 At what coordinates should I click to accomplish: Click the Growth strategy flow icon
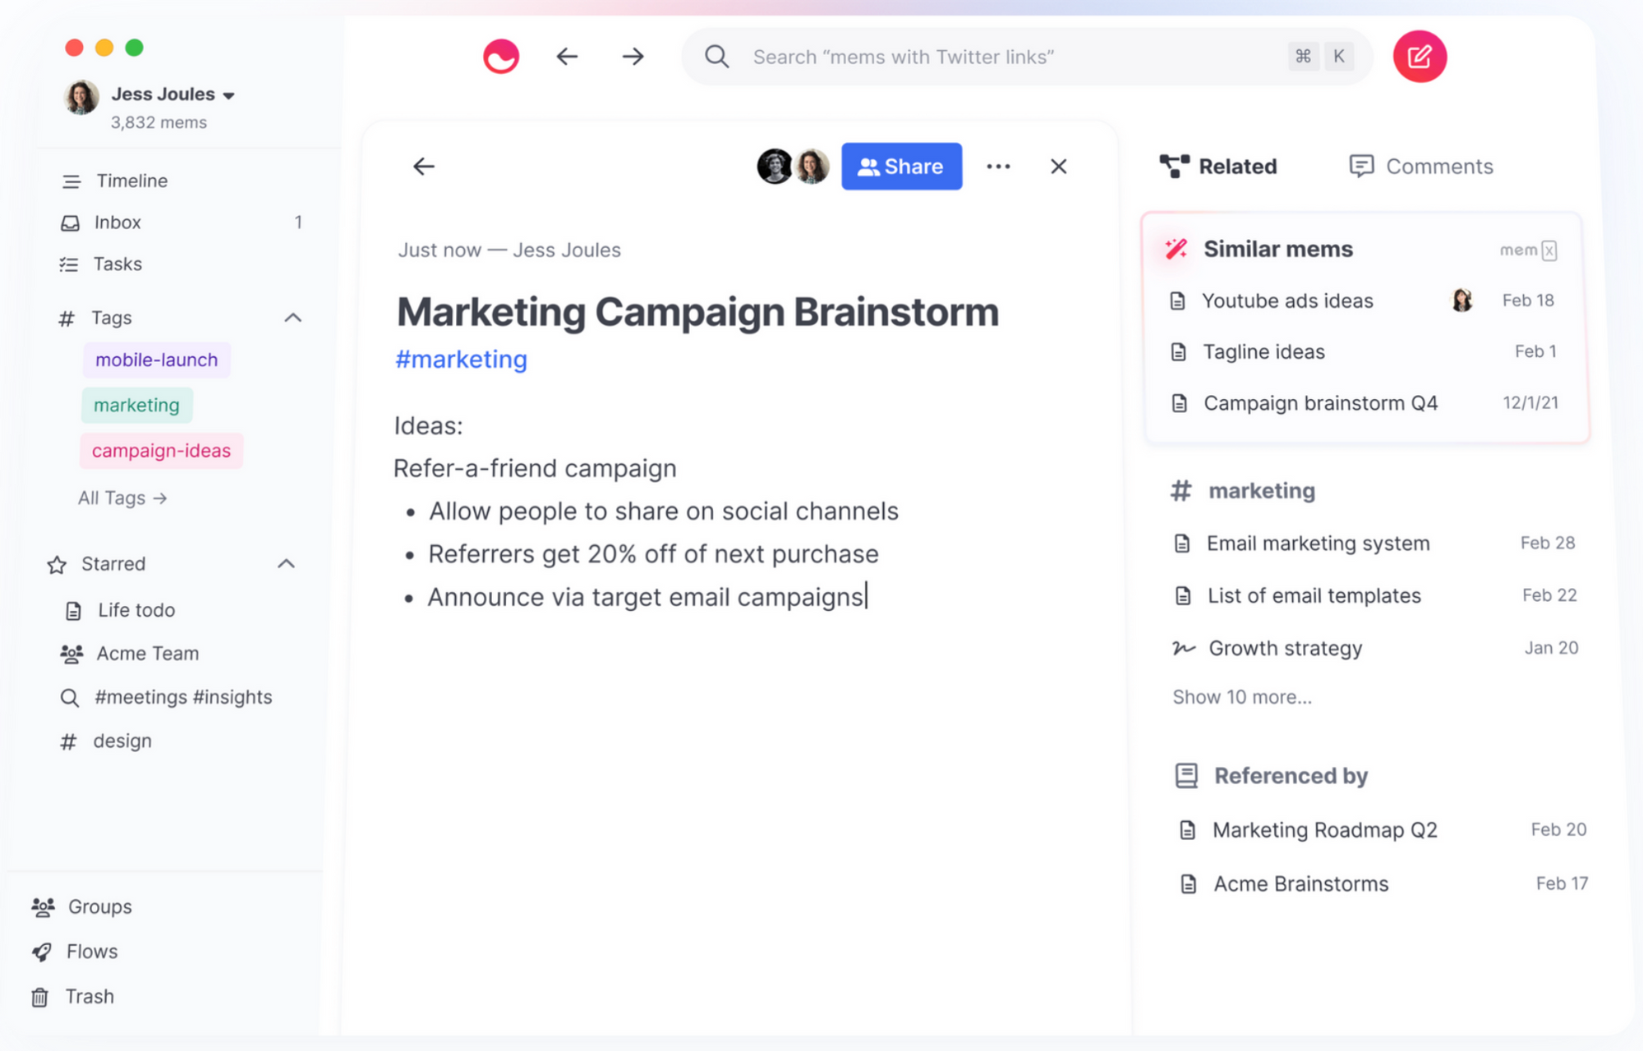(x=1183, y=648)
